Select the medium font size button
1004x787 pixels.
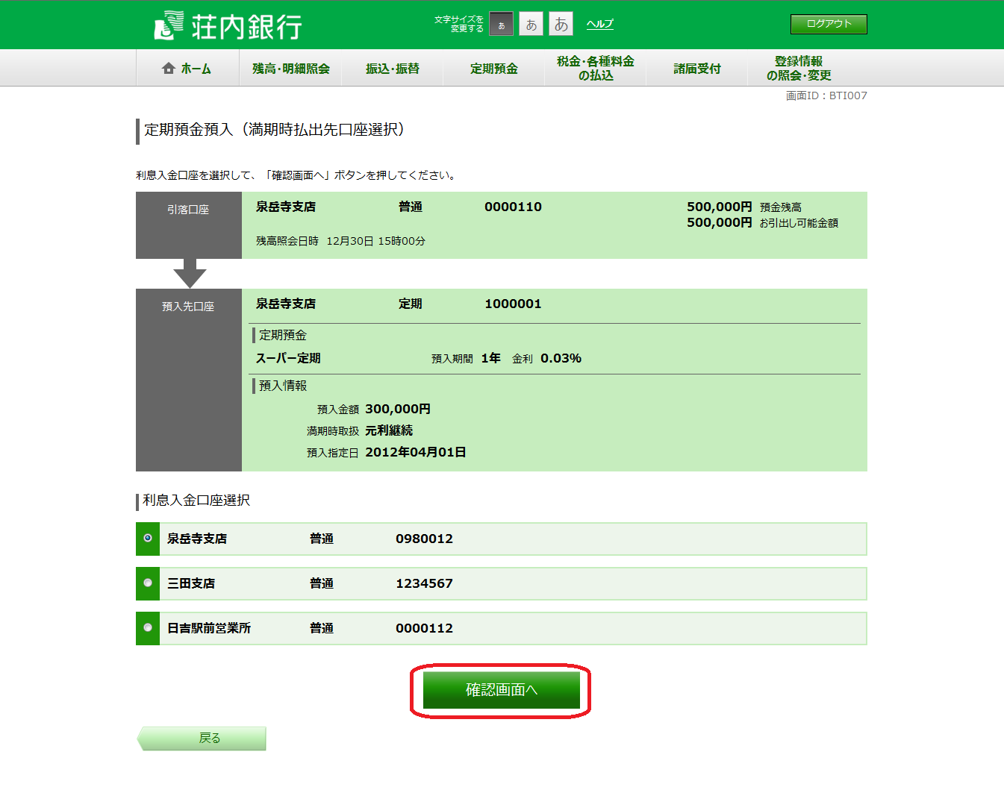point(531,25)
